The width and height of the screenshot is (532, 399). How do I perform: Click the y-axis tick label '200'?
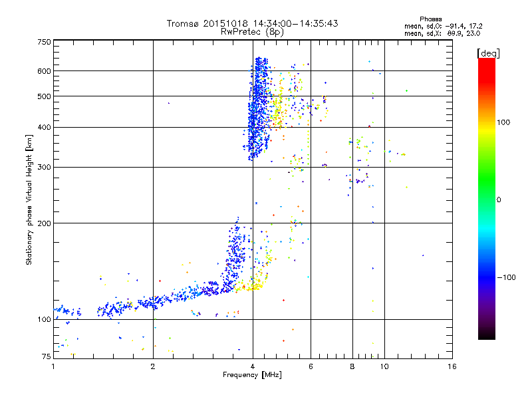pyautogui.click(x=44, y=223)
